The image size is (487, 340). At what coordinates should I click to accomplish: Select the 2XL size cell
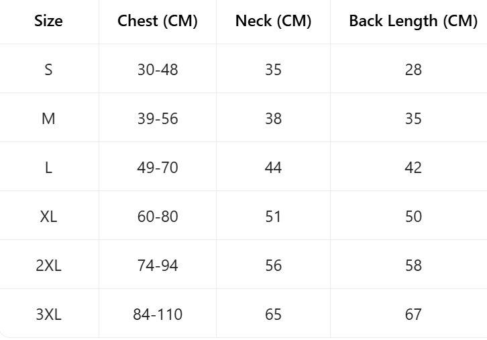tap(48, 266)
